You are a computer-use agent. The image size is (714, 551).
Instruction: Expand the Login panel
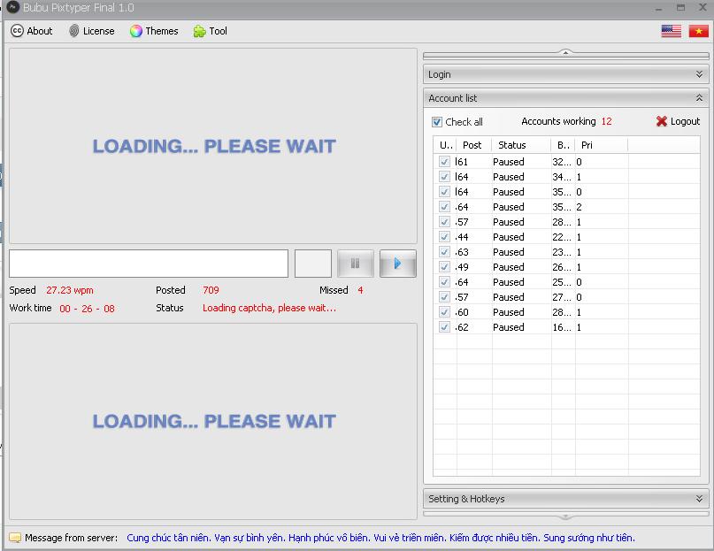pos(699,75)
